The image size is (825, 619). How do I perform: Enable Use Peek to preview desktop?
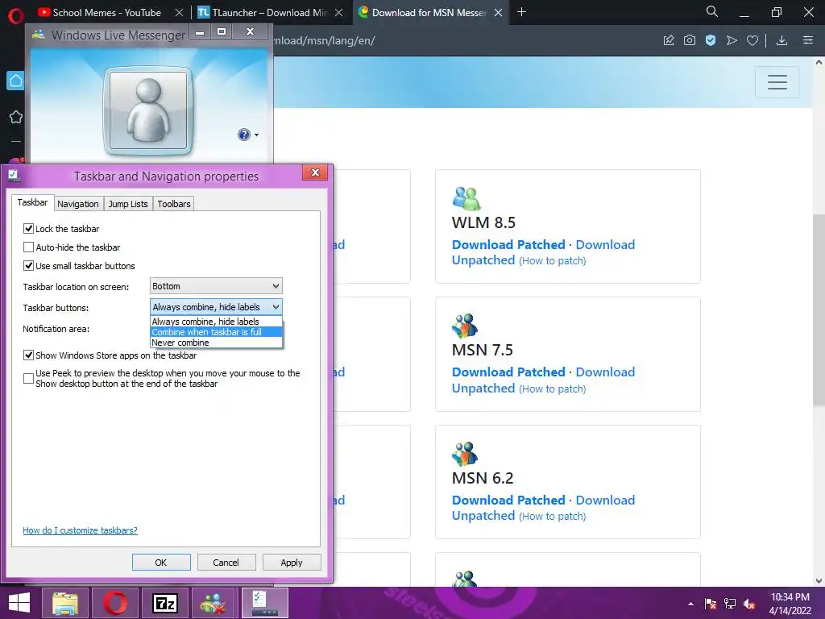[28, 379]
